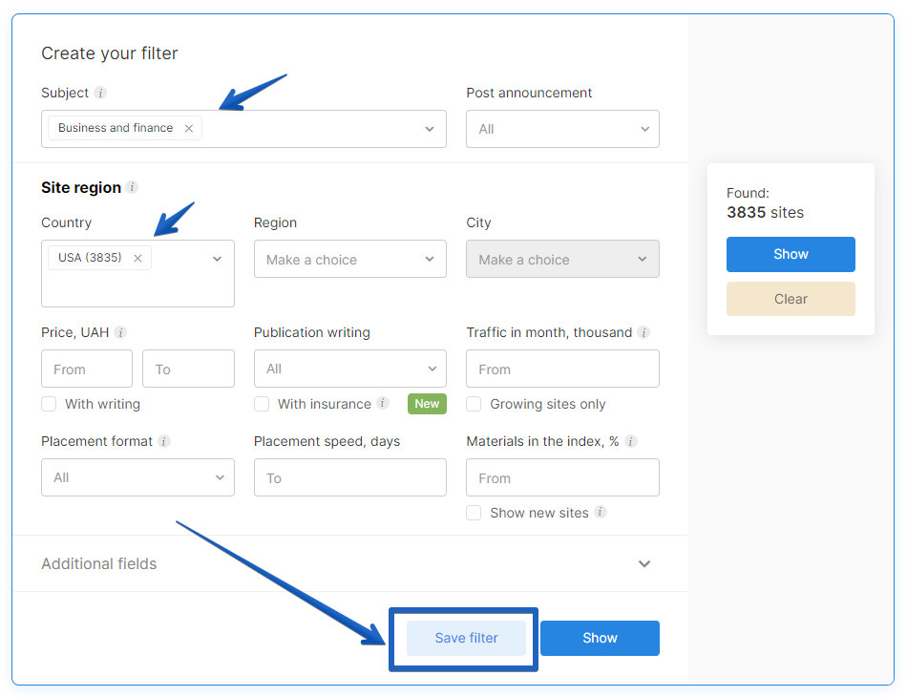Open the Region dropdown
Viewport: 907px width, 697px height.
pos(349,259)
